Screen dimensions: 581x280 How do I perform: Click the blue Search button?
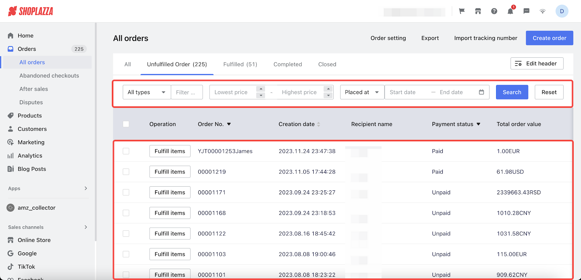[512, 92]
